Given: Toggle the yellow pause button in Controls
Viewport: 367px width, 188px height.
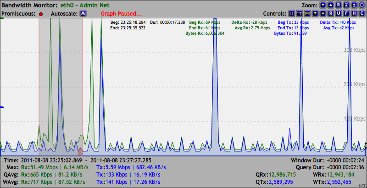Looking at the screenshot, I should pos(291,14).
